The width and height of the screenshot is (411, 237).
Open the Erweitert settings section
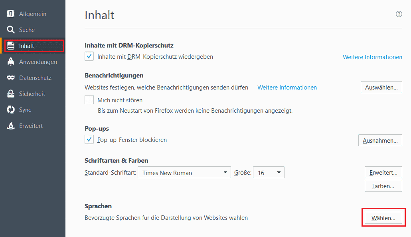point(30,125)
